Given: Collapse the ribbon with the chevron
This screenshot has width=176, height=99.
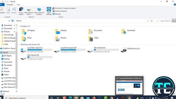Looking at the screenshot, I should 172,5.
